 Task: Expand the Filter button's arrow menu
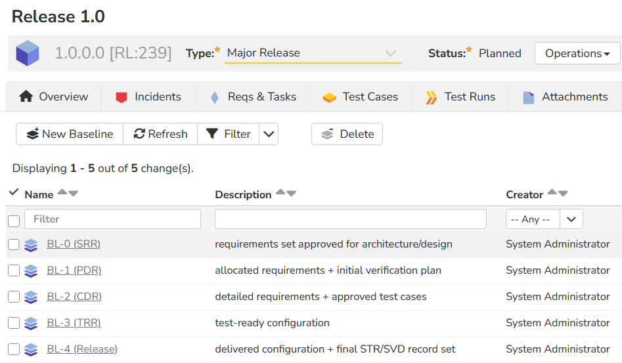pos(269,134)
